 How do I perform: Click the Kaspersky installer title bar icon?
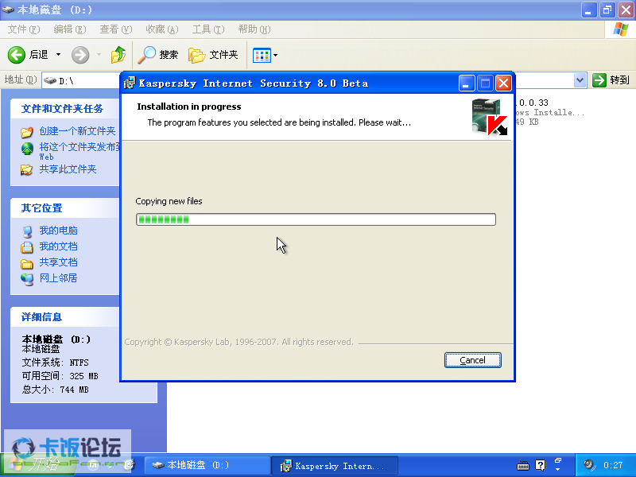130,83
